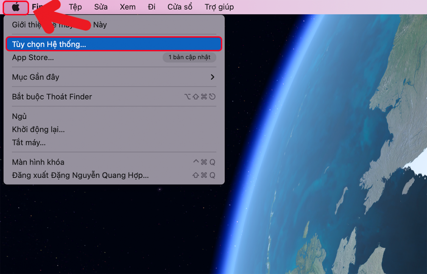Open the Tệp menu

coord(75,7)
